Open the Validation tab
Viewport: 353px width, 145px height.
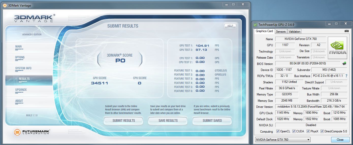pos(294,32)
